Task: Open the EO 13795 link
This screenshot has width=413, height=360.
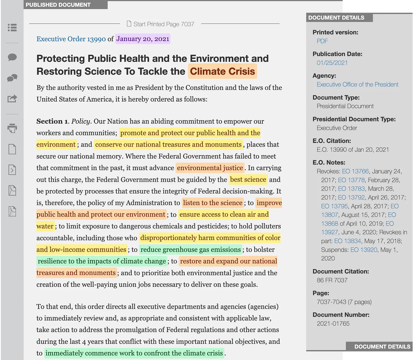Action: pos(334,206)
